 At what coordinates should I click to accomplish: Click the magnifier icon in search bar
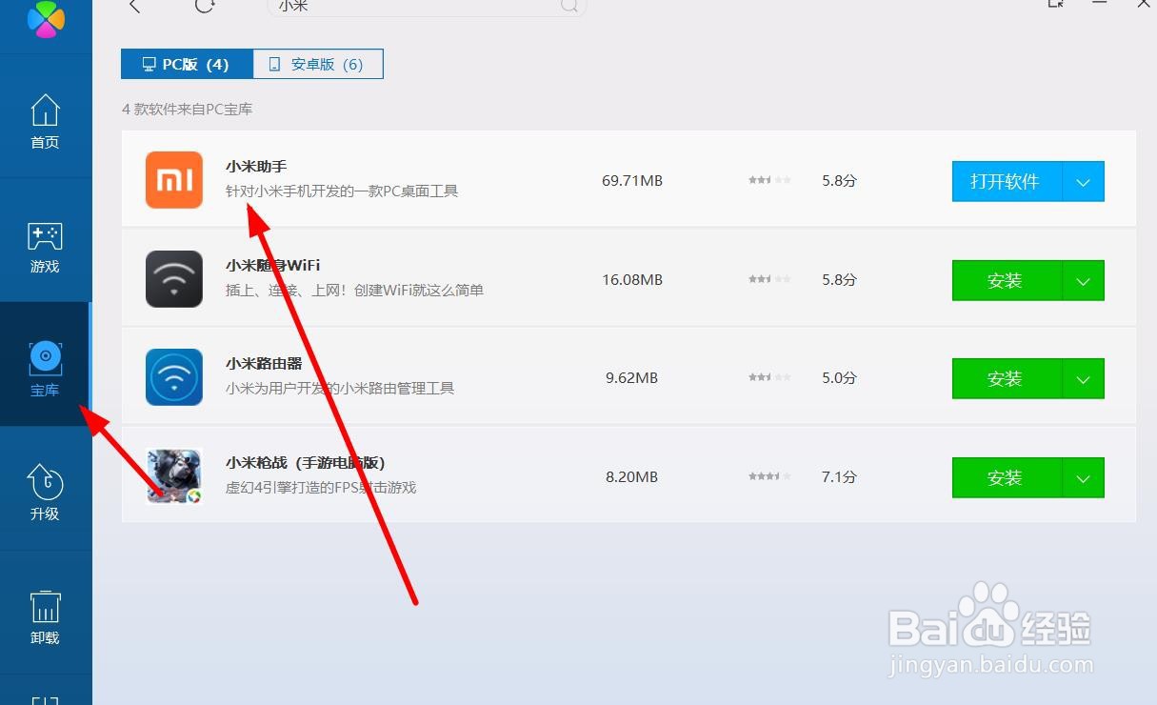click(x=569, y=6)
